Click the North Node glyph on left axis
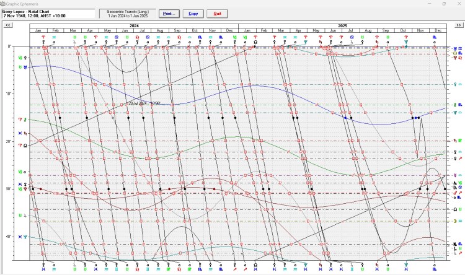Image resolution: width=465 pixels, height=275 pixels. [x=25, y=146]
